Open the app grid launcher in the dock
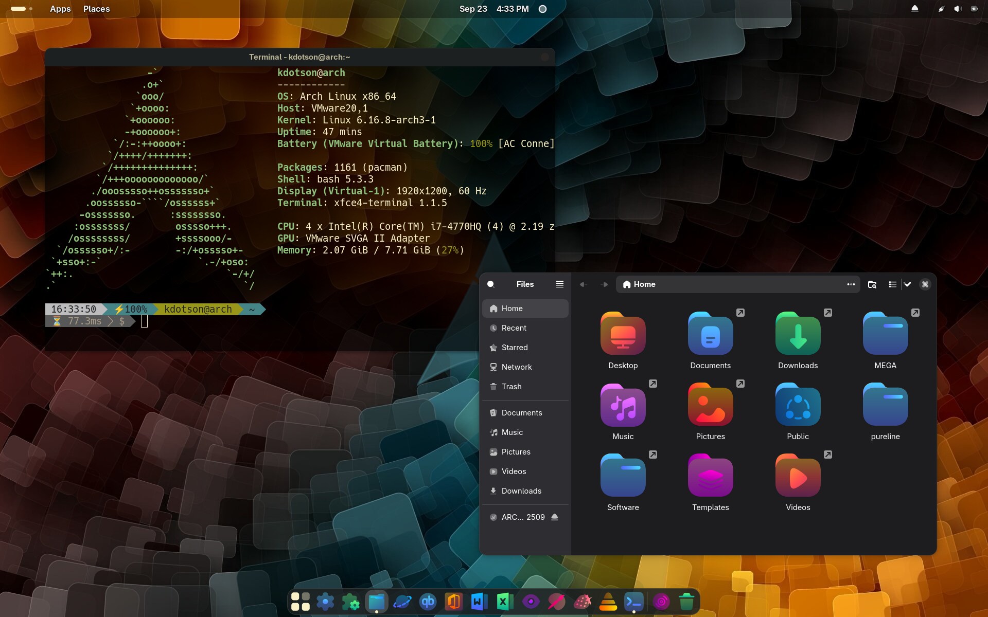Screen dimensions: 988x617 pos(300,601)
